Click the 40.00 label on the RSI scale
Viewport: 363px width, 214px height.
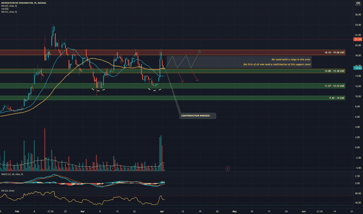coord(358,203)
